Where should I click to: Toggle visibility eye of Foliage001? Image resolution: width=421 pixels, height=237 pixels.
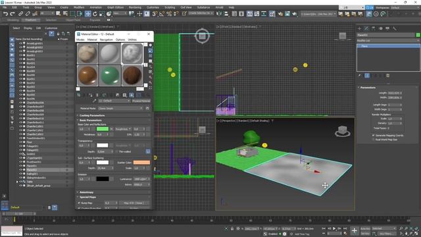pos(20,146)
